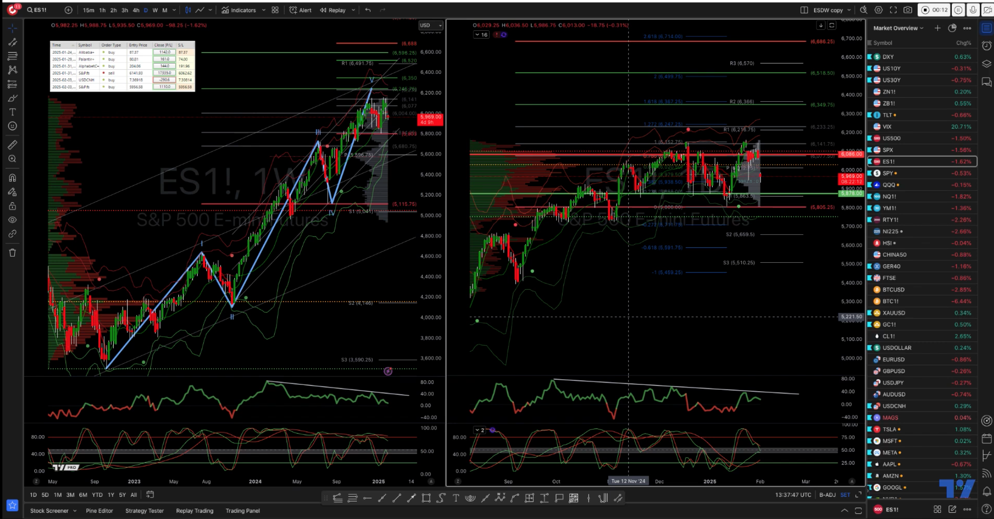Expand the timeframe interval dropdown
Viewport: 994px width, 519px height.
tap(174, 10)
